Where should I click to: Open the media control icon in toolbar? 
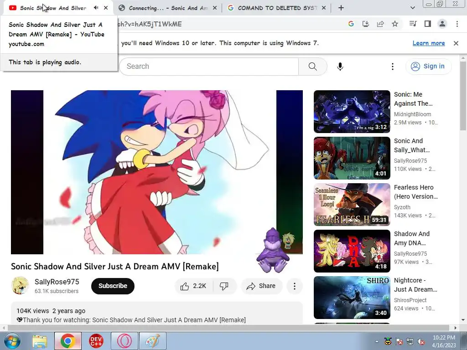[x=413, y=24]
